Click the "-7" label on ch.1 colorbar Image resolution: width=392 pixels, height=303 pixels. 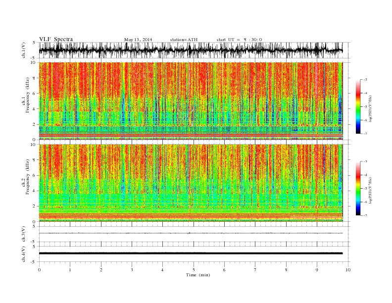(365, 134)
